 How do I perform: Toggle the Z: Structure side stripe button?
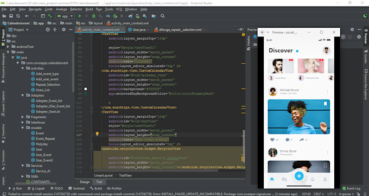point(3,160)
